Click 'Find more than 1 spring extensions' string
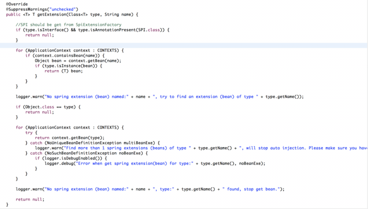Viewport: 368px width, 209px height. click(x=127, y=148)
